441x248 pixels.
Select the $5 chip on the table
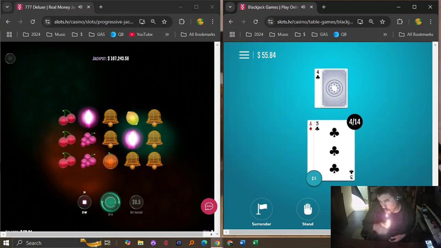314,178
